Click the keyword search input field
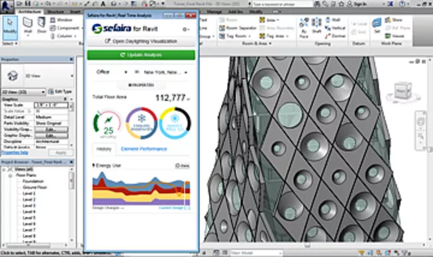Viewport: 433px width, 257px height. coord(282,4)
